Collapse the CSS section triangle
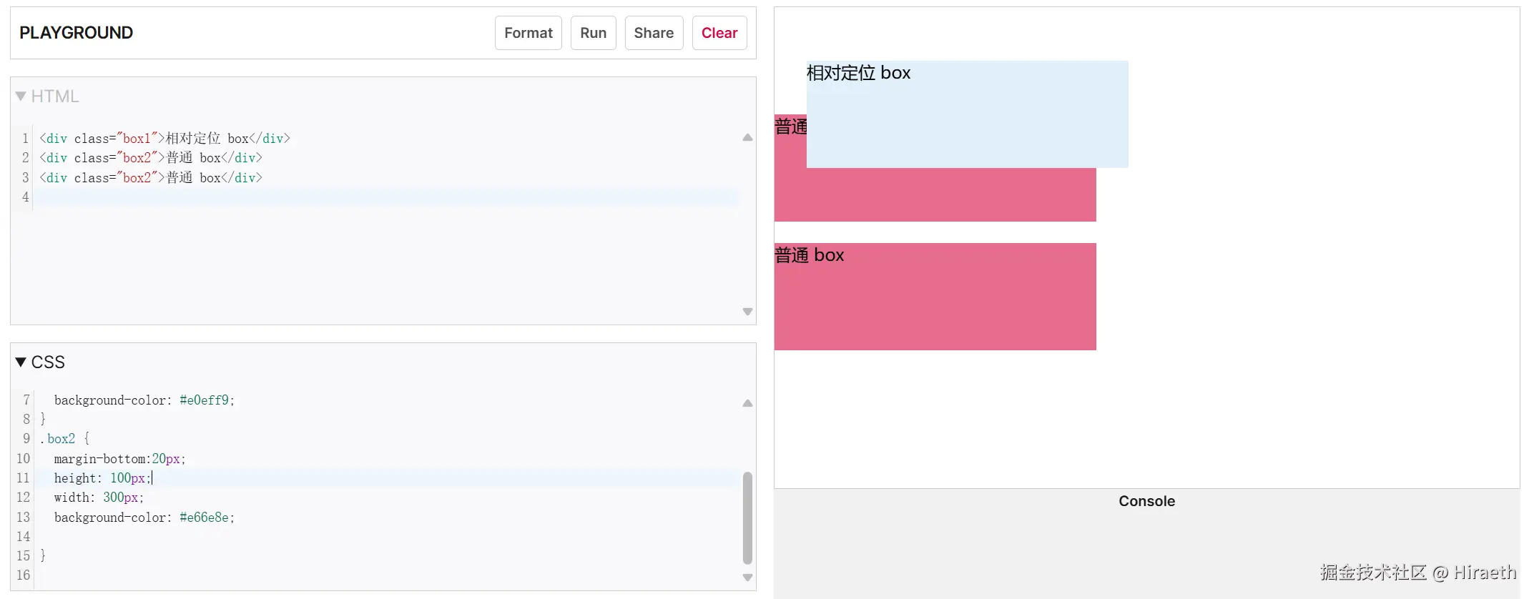The height and width of the screenshot is (599, 1534). tap(21, 362)
